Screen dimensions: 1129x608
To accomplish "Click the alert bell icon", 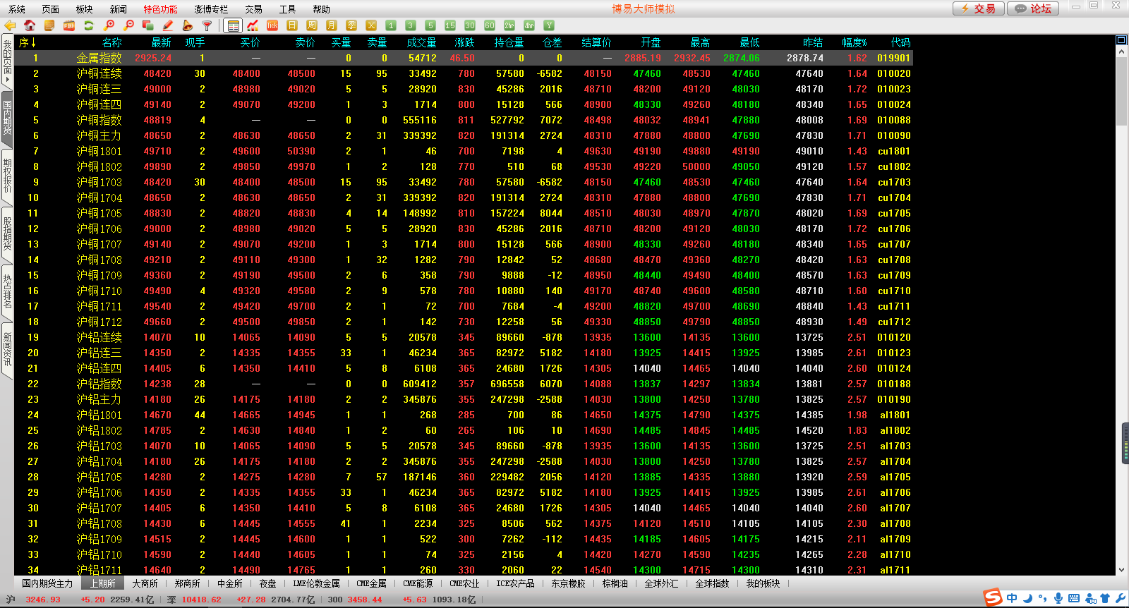I will (187, 25).
